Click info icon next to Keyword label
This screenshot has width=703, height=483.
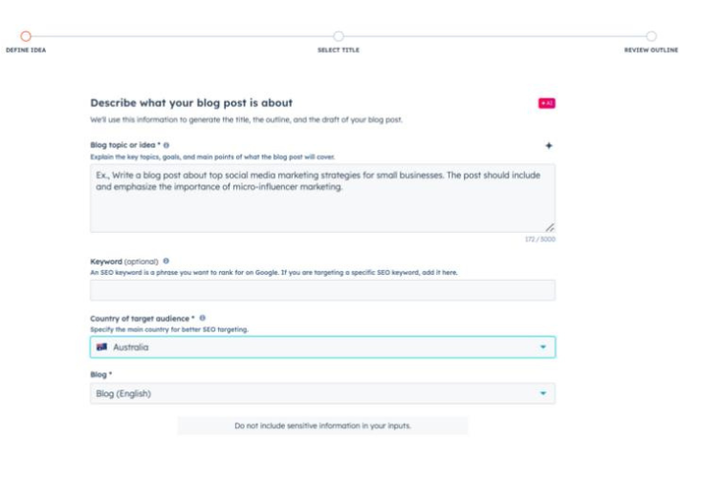166,261
